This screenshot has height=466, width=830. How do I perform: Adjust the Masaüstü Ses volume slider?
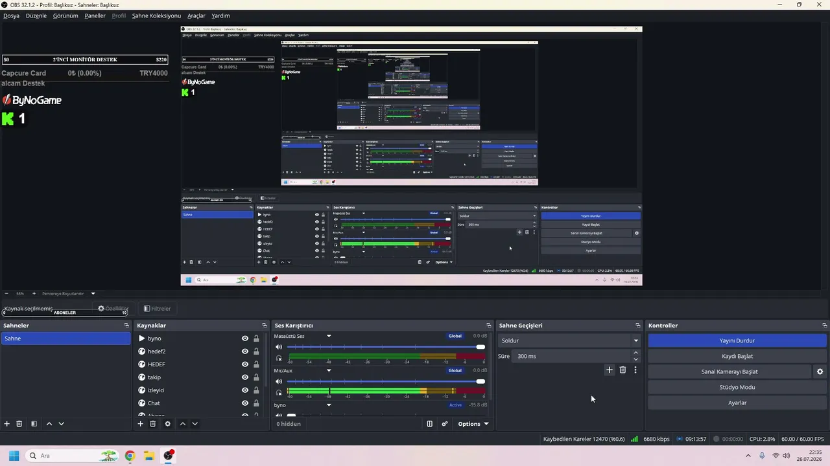[386, 347]
